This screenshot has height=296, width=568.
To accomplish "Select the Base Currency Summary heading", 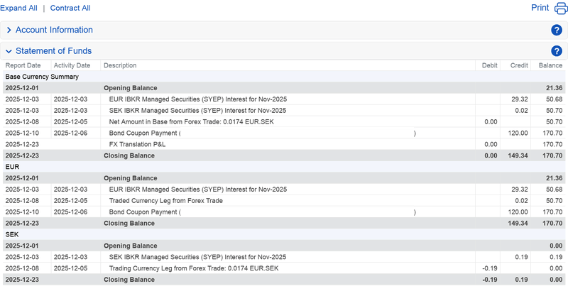I will (42, 77).
